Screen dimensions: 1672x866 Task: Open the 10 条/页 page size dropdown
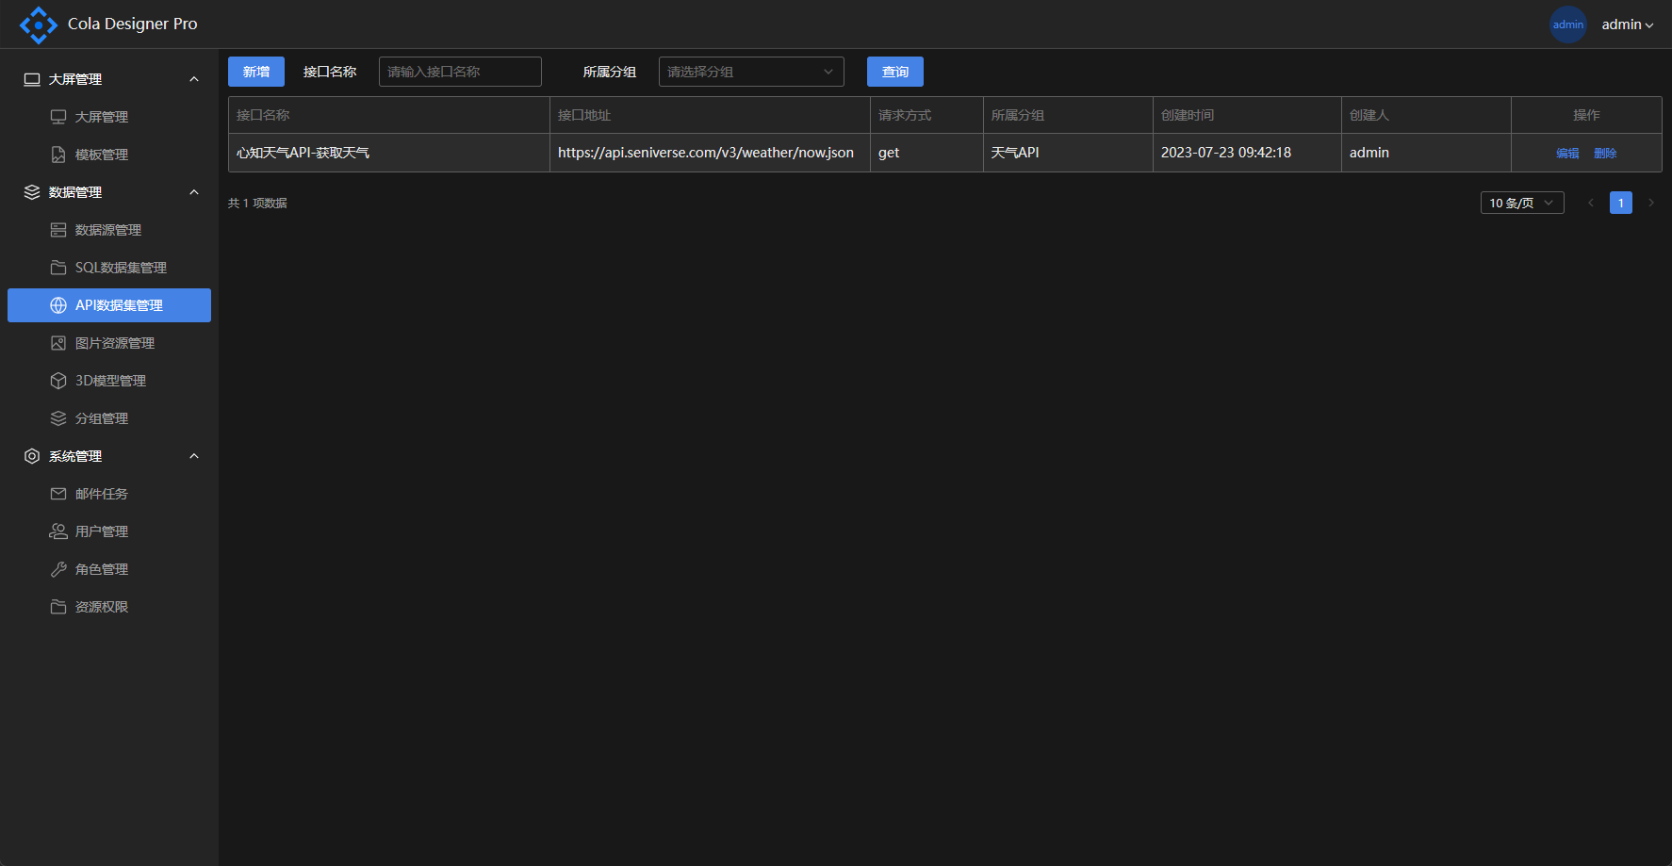point(1521,203)
